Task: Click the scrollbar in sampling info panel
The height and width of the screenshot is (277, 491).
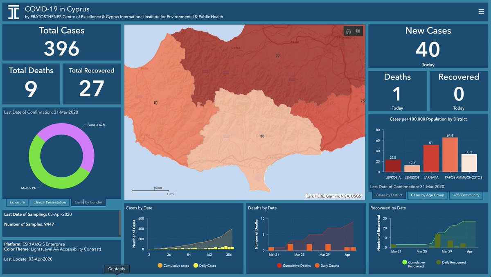Action: click(119, 223)
